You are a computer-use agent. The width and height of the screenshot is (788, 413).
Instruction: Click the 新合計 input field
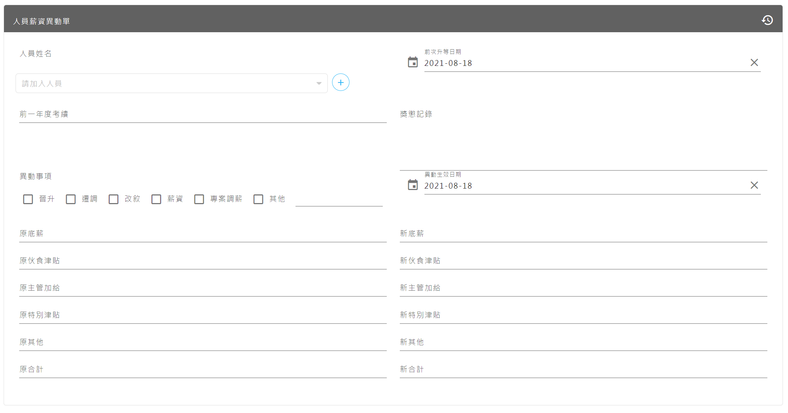[583, 370]
